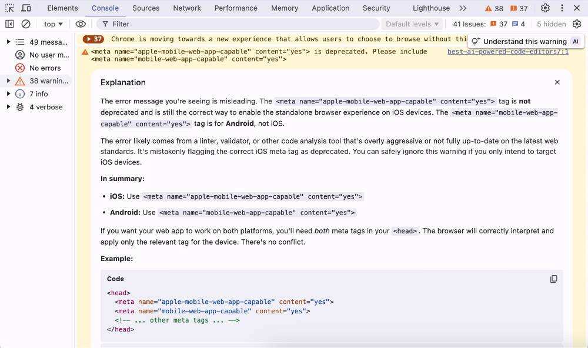Open console settings gear icon
The height and width of the screenshot is (348, 588).
pos(577,24)
